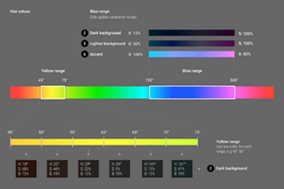284x189 pixels.
Task: Click the yellow range box on hue spectrum
Action: 53,92
